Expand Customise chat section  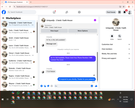click(x=116, y=44)
